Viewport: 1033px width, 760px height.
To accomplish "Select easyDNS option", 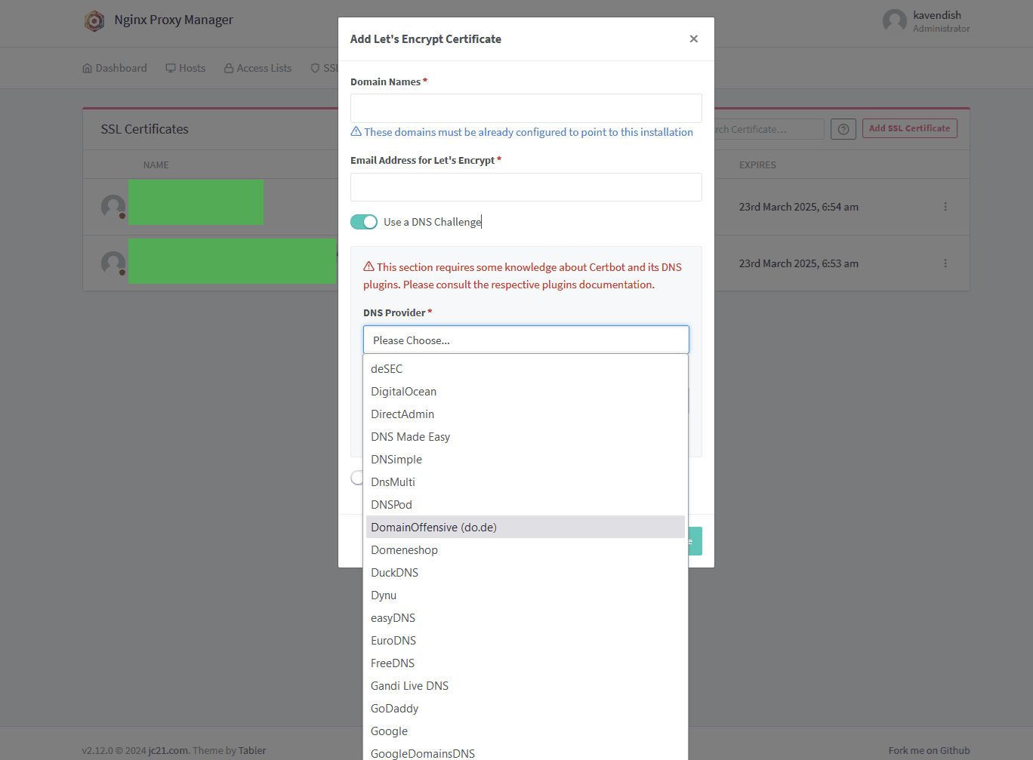I will click(526, 618).
